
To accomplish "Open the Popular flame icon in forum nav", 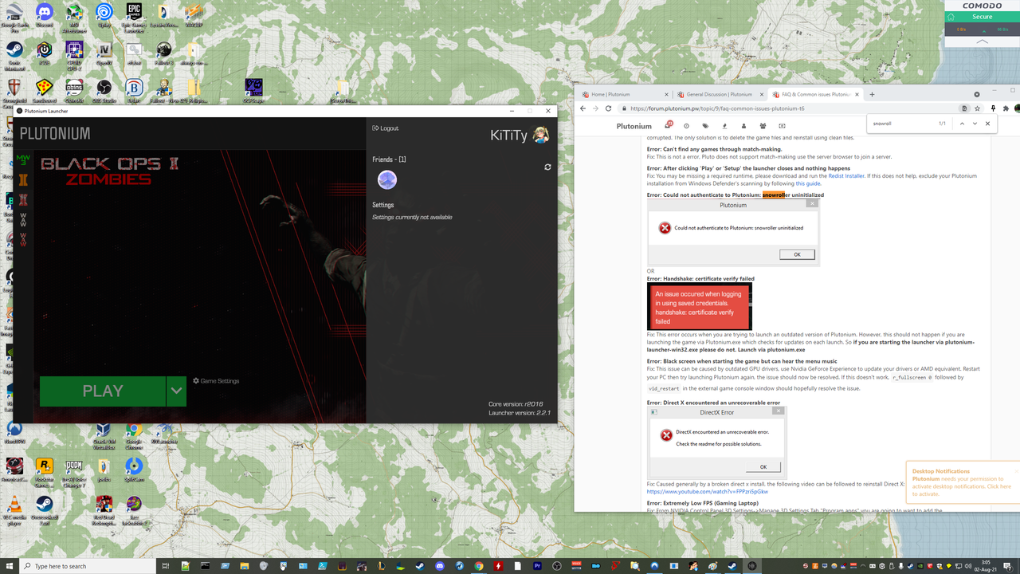I will (724, 126).
